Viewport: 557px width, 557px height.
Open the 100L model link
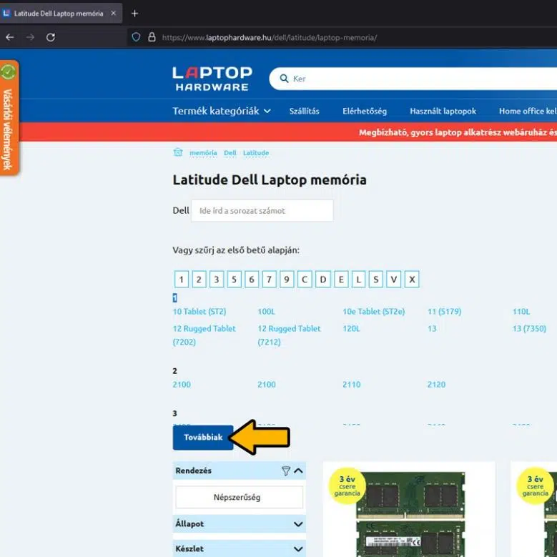(x=267, y=312)
